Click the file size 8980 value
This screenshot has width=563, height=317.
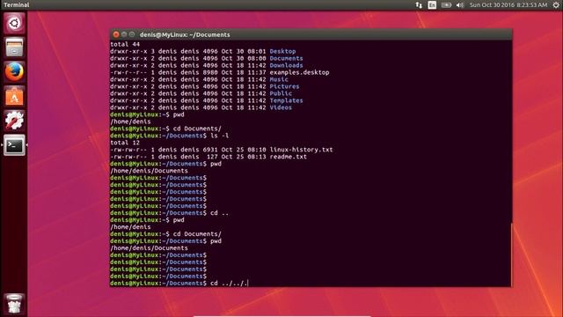[x=210, y=72]
